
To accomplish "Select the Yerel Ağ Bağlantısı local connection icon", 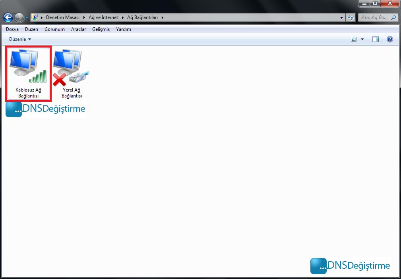I will point(72,73).
